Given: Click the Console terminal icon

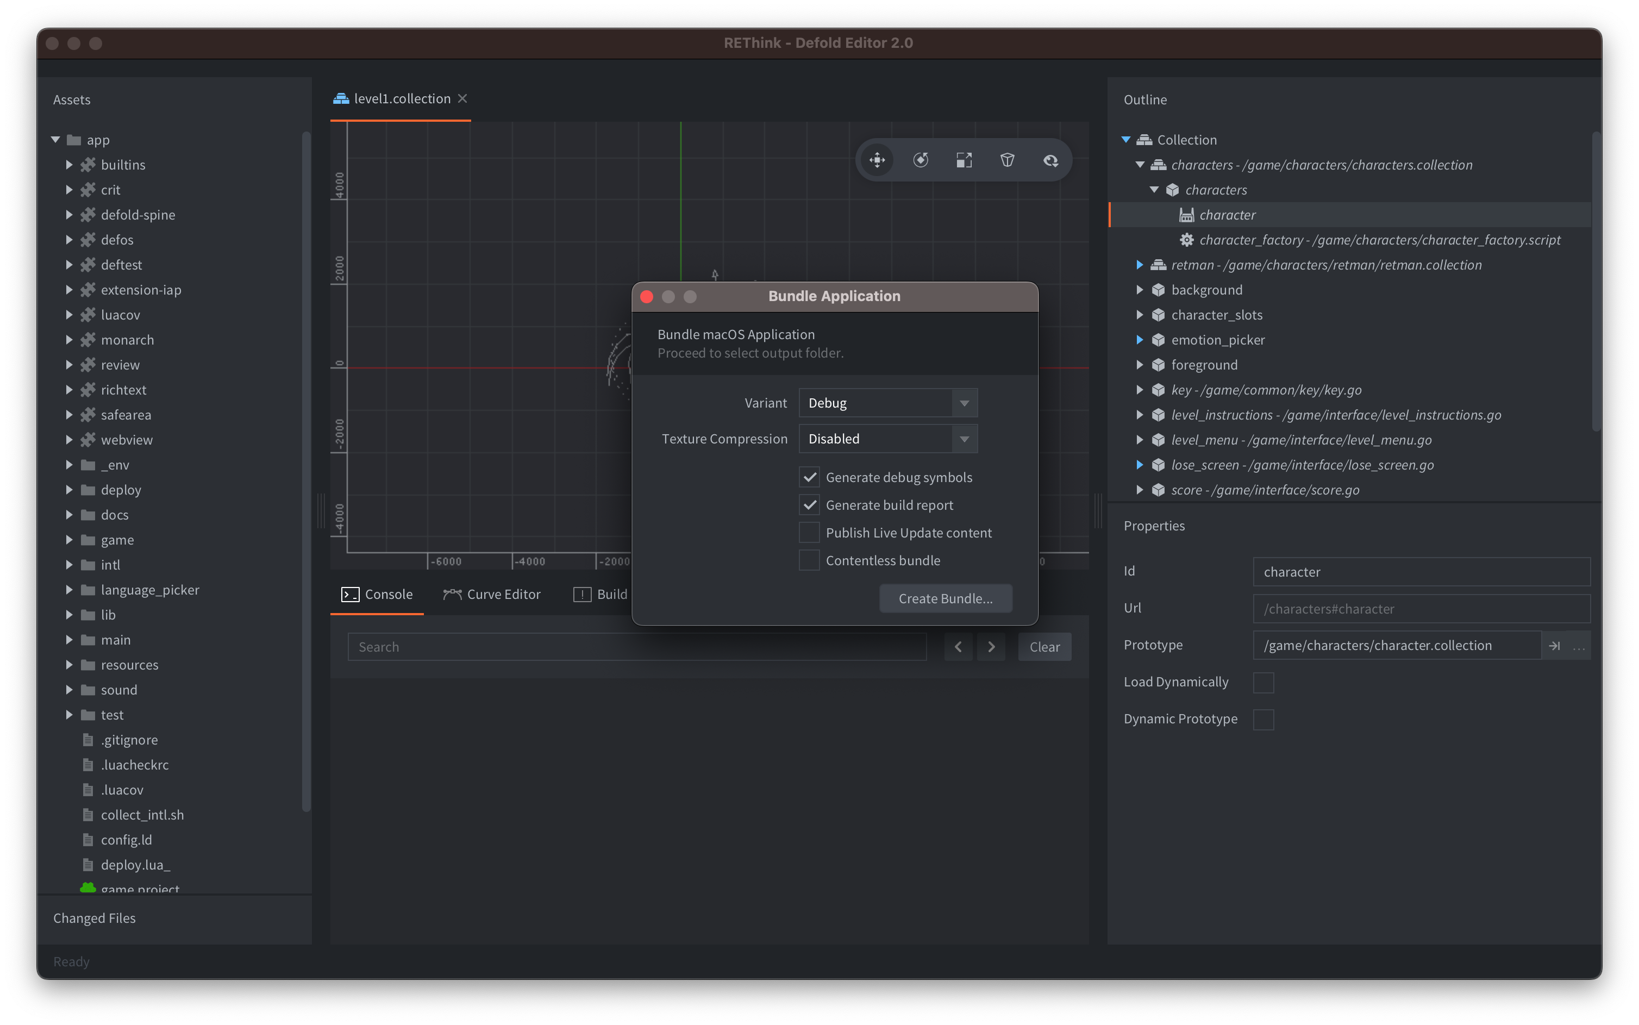Looking at the screenshot, I should [x=350, y=594].
